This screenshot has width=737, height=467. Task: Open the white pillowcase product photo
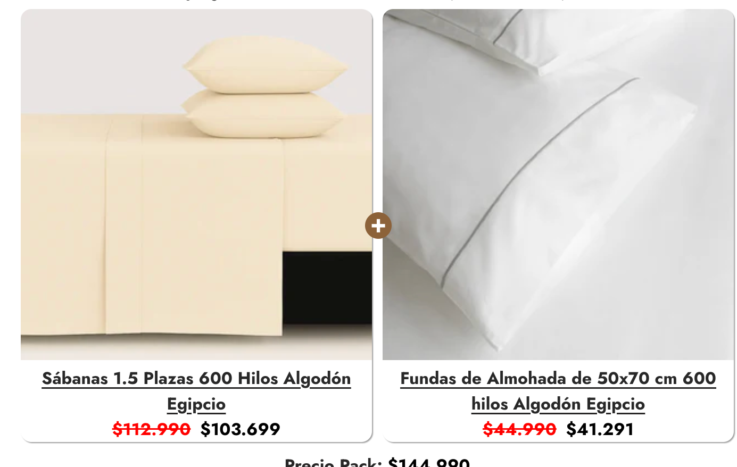(558, 185)
